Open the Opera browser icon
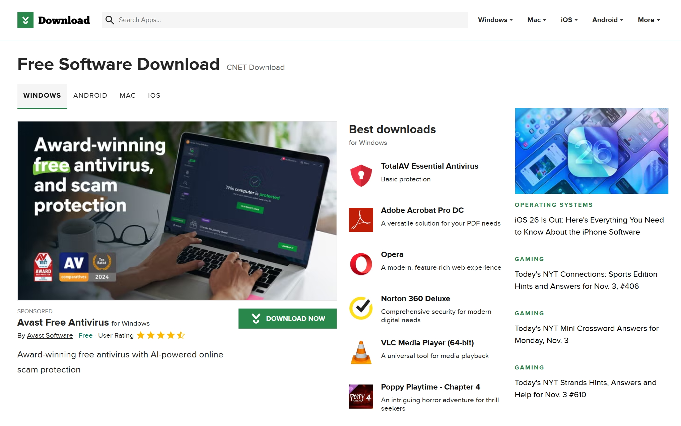This screenshot has width=681, height=426. click(361, 264)
